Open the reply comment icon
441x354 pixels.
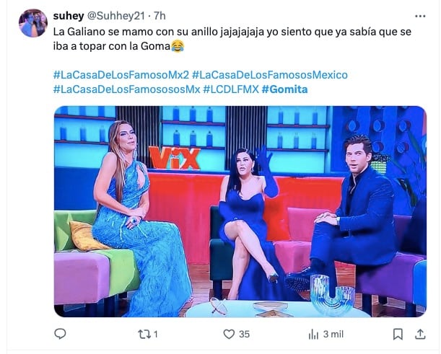coord(60,334)
